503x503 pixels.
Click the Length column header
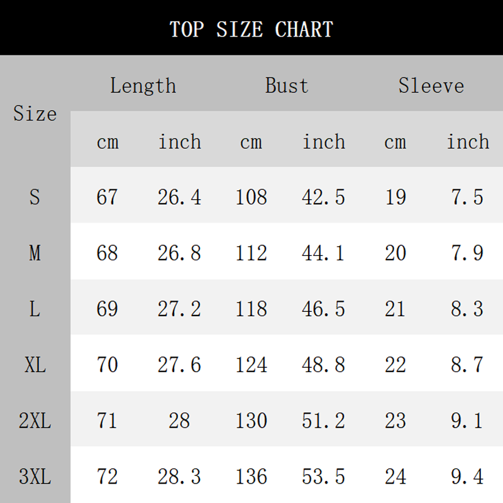click(143, 86)
